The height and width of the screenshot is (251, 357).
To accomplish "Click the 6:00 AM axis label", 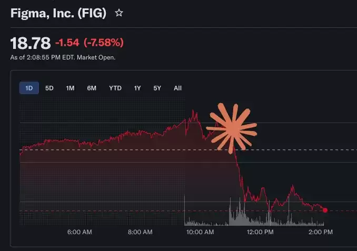I will pyautogui.click(x=80, y=232).
